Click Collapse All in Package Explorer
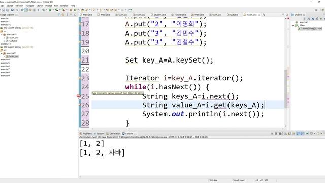The height and width of the screenshot is (183, 325). point(59,15)
